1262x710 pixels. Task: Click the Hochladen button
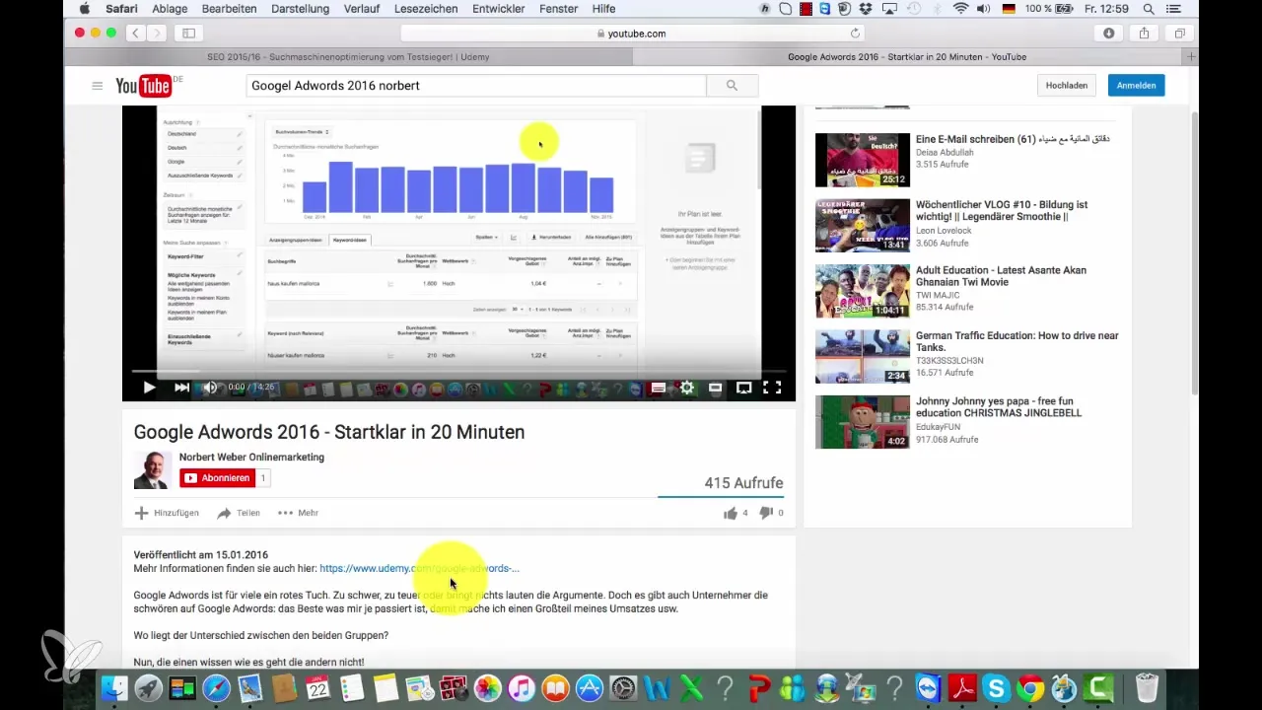pos(1067,86)
